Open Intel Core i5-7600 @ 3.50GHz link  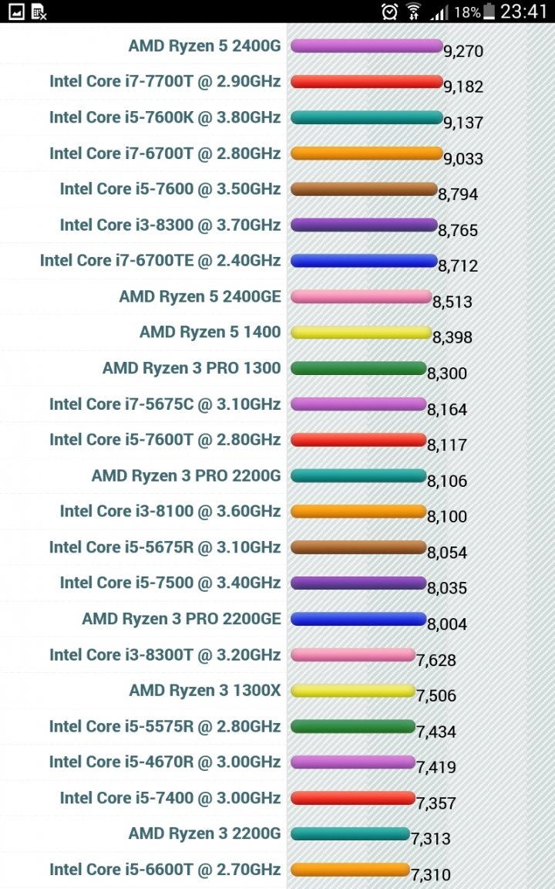[170, 189]
